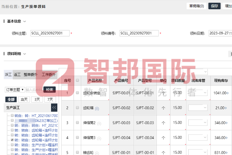Click the 现有库存 column header
Screen dimensions: 232x155
(221, 81)
